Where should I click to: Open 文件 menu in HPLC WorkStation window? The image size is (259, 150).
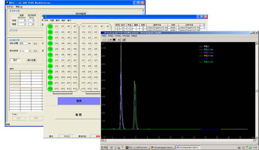(x=10, y=7)
